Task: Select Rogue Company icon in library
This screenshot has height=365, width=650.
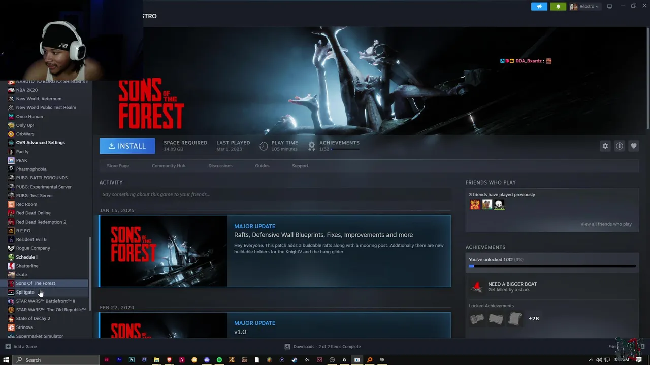Action: [x=11, y=248]
